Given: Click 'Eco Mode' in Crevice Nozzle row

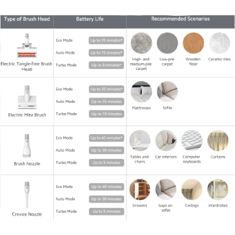Looking at the screenshot, I should tap(64, 187).
